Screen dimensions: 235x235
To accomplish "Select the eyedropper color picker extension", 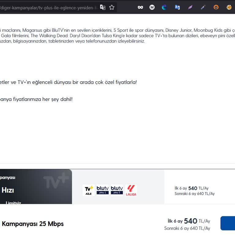I will point(203,7).
